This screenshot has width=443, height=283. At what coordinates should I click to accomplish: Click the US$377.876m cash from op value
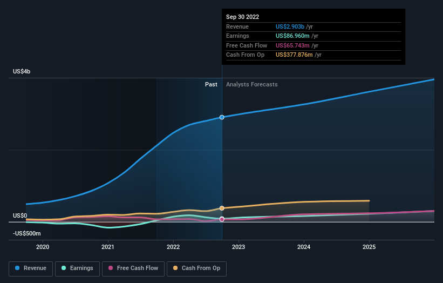click(x=294, y=55)
